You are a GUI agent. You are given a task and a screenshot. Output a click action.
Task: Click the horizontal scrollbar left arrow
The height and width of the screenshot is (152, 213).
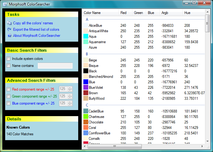(85, 146)
